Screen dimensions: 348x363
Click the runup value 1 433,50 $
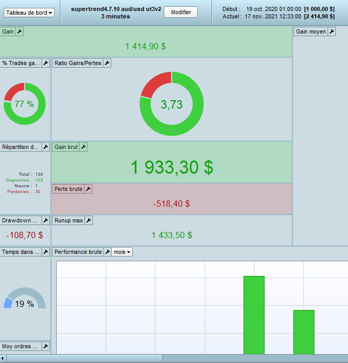(172, 235)
